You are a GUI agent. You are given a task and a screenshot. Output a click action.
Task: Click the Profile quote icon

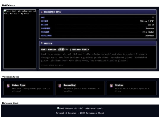click(x=42, y=43)
